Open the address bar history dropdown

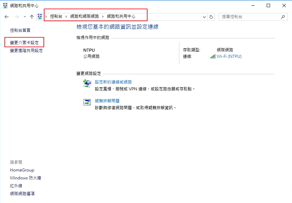(x=204, y=17)
